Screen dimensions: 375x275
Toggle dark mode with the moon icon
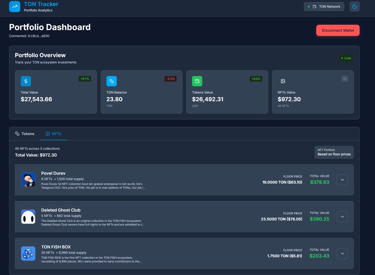point(355,7)
